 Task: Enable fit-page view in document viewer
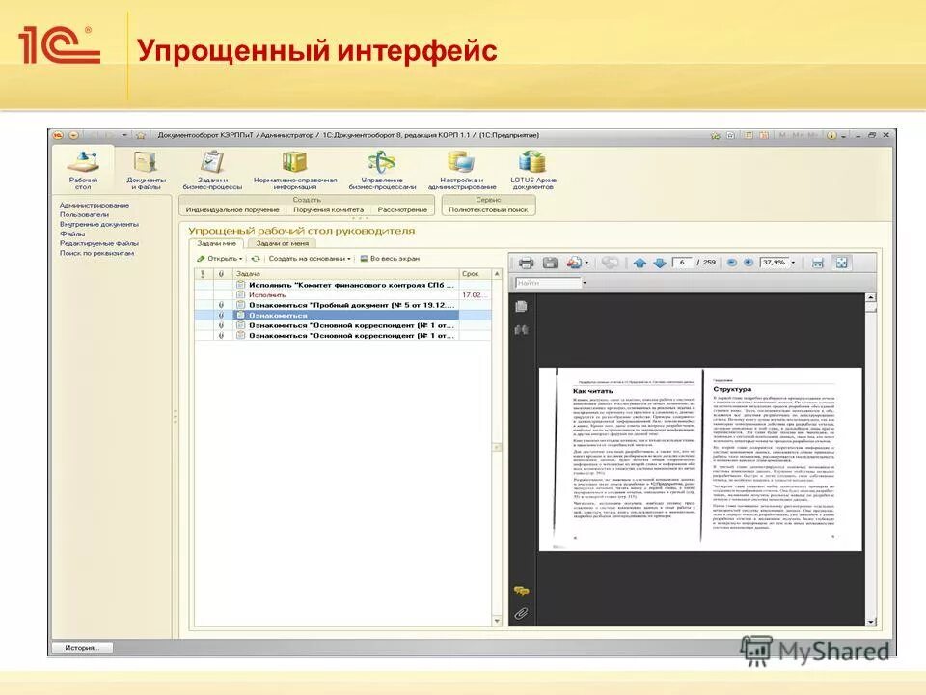click(x=844, y=261)
